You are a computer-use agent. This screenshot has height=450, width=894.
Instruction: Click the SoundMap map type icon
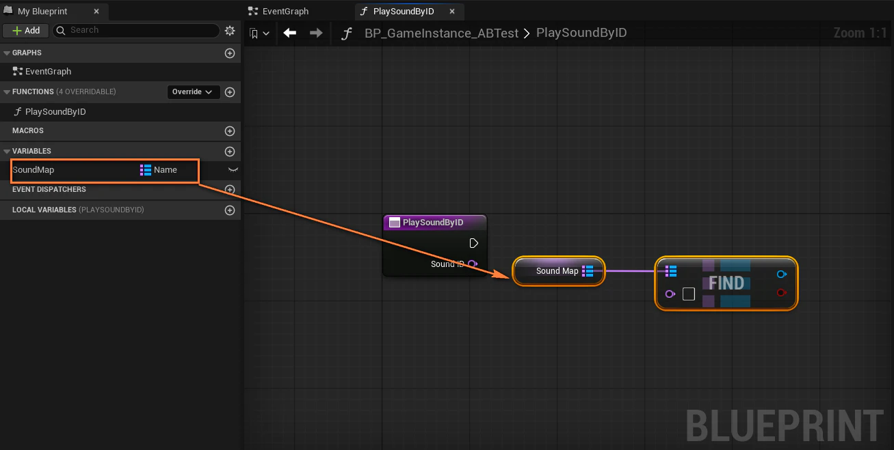145,170
